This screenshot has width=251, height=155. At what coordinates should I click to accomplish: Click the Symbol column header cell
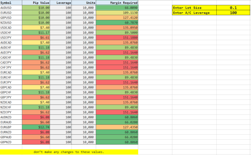pyautogui.click(x=11, y=2)
